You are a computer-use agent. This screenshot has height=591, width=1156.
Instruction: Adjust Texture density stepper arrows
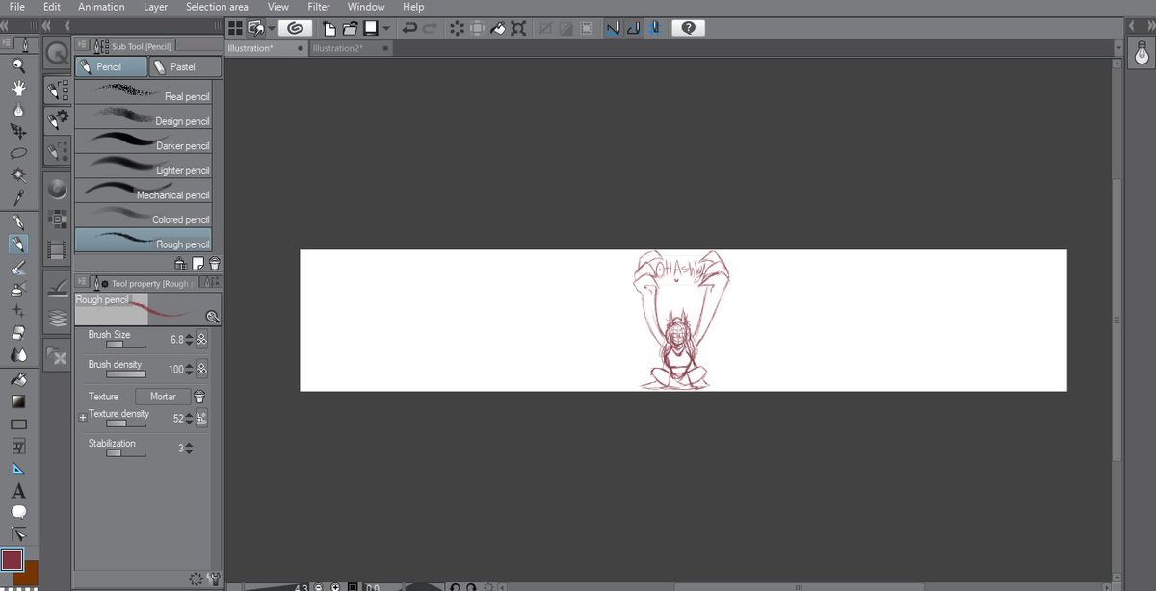pos(189,418)
